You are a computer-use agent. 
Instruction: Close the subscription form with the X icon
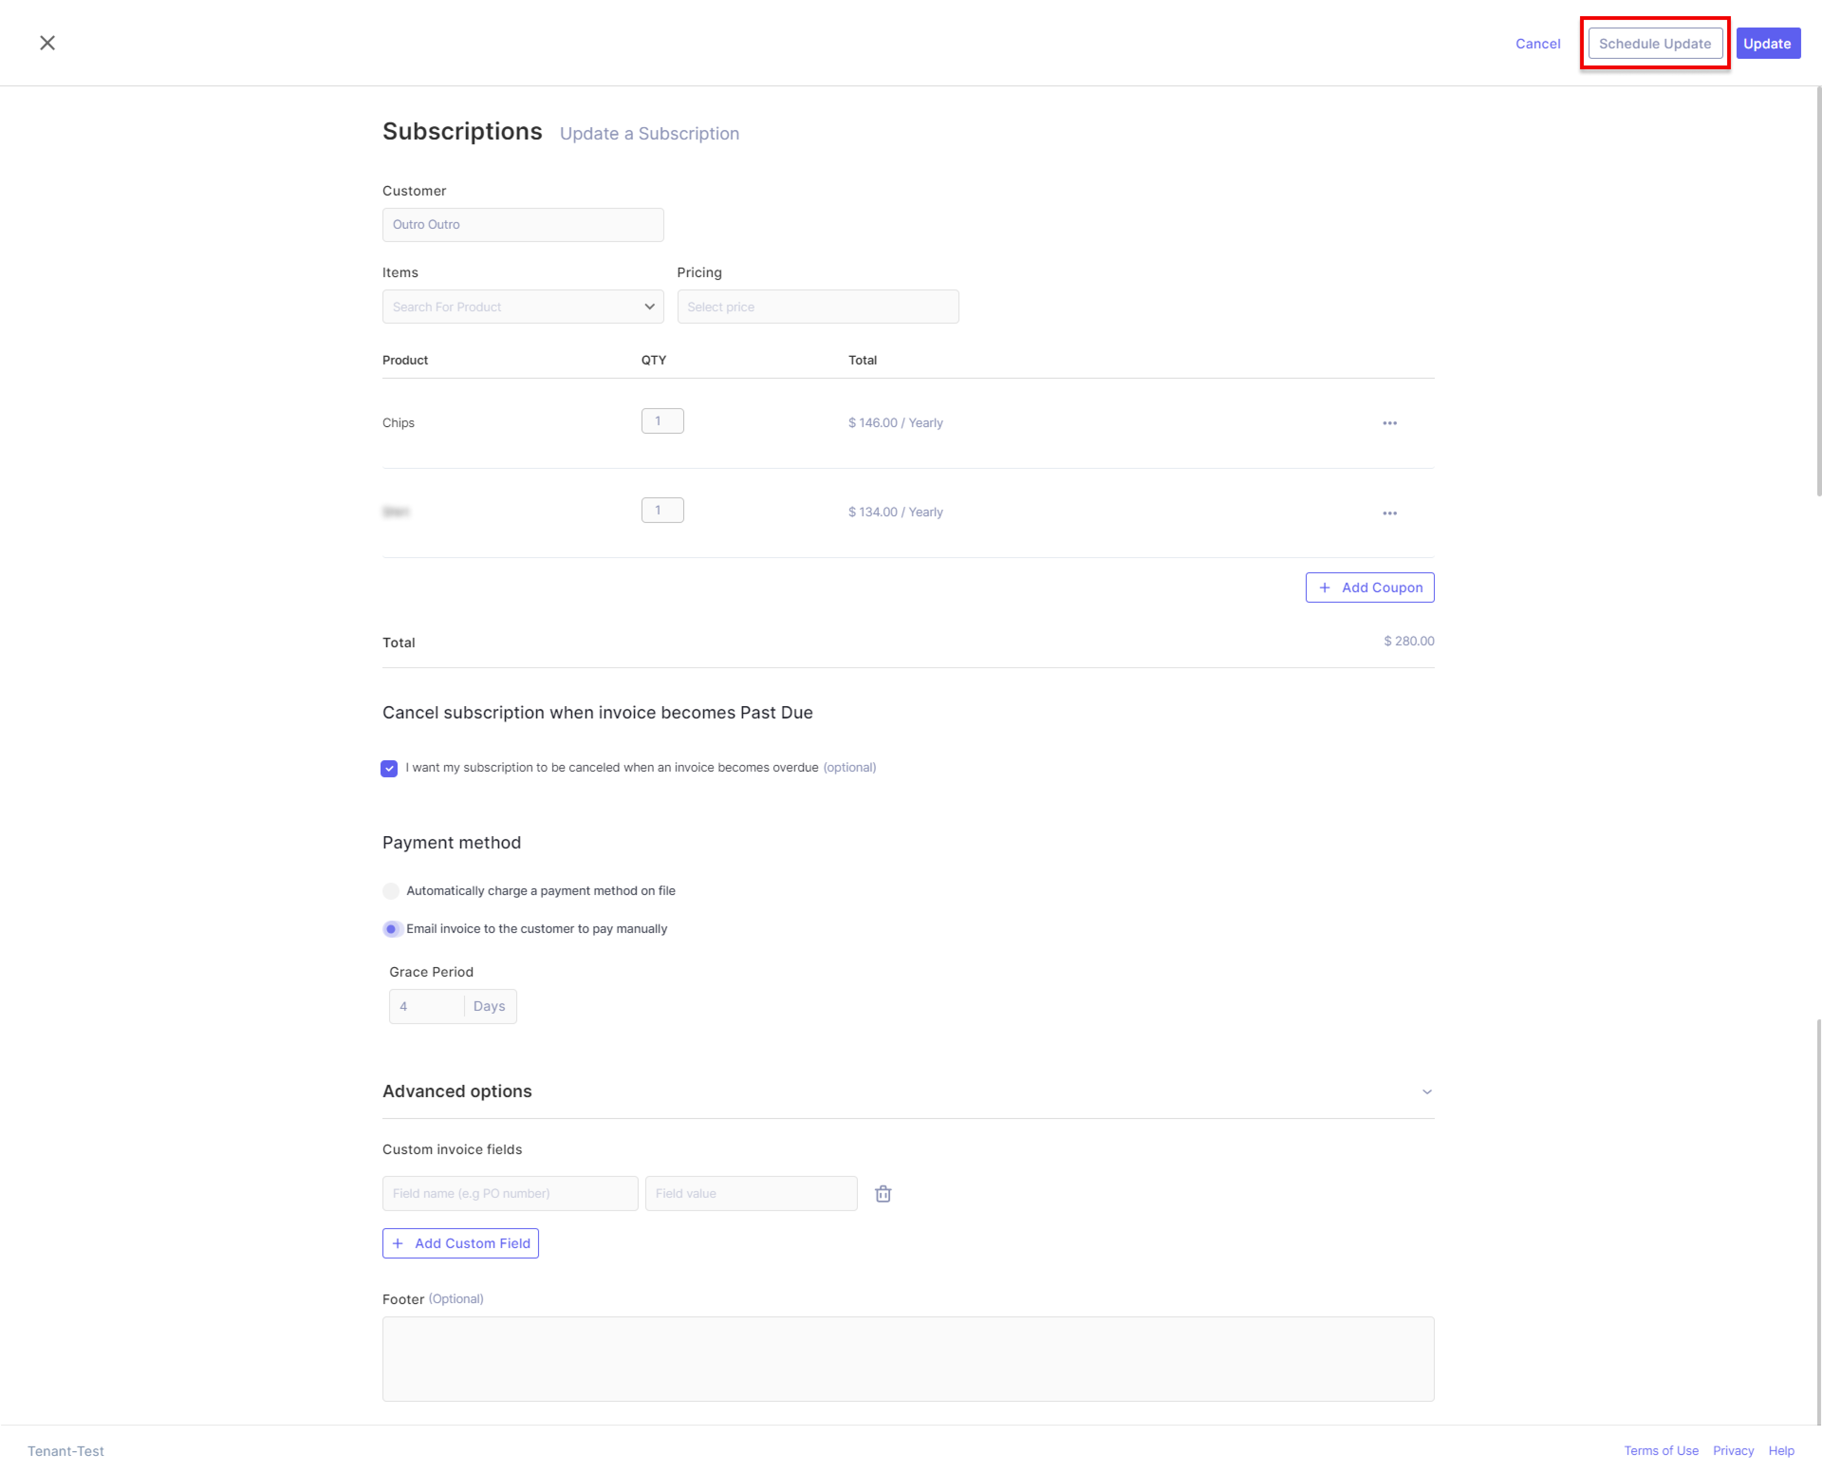[47, 43]
